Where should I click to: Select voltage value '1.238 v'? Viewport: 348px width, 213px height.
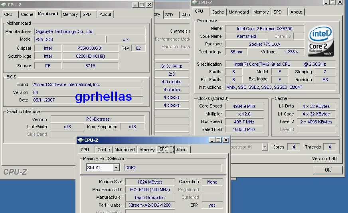pos(291,52)
